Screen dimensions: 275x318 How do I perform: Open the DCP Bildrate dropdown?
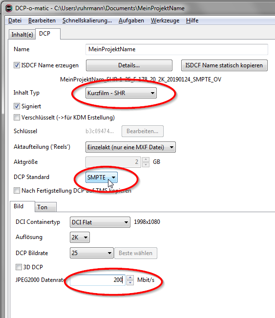tap(92, 253)
